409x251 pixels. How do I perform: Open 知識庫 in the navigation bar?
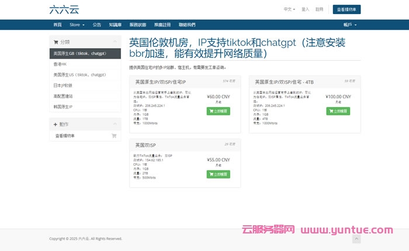pos(114,25)
